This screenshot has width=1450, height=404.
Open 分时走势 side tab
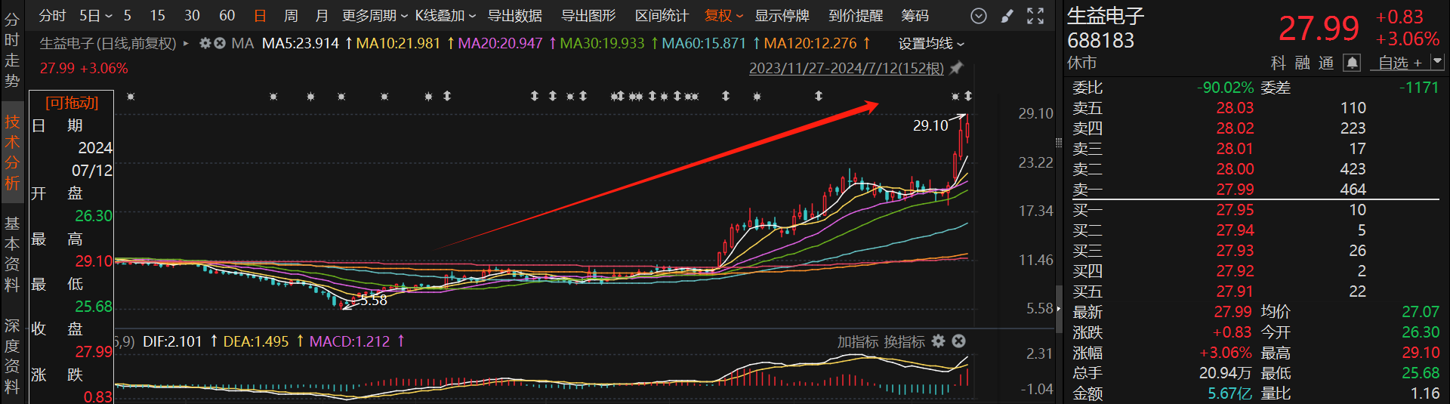tap(12, 51)
